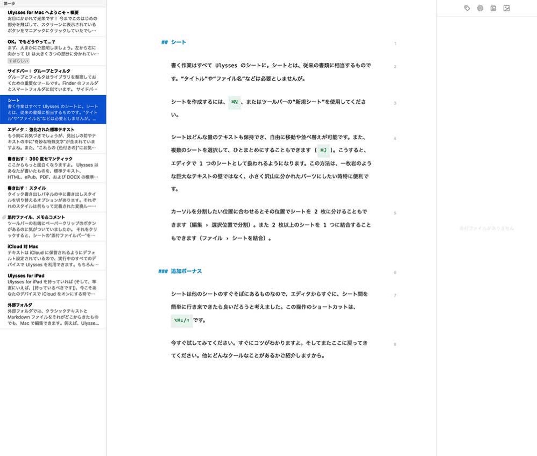Viewport: 537px width, 456px height.
Task: Select the 'Ulysses for iPad' sheet
Action: click(53, 284)
